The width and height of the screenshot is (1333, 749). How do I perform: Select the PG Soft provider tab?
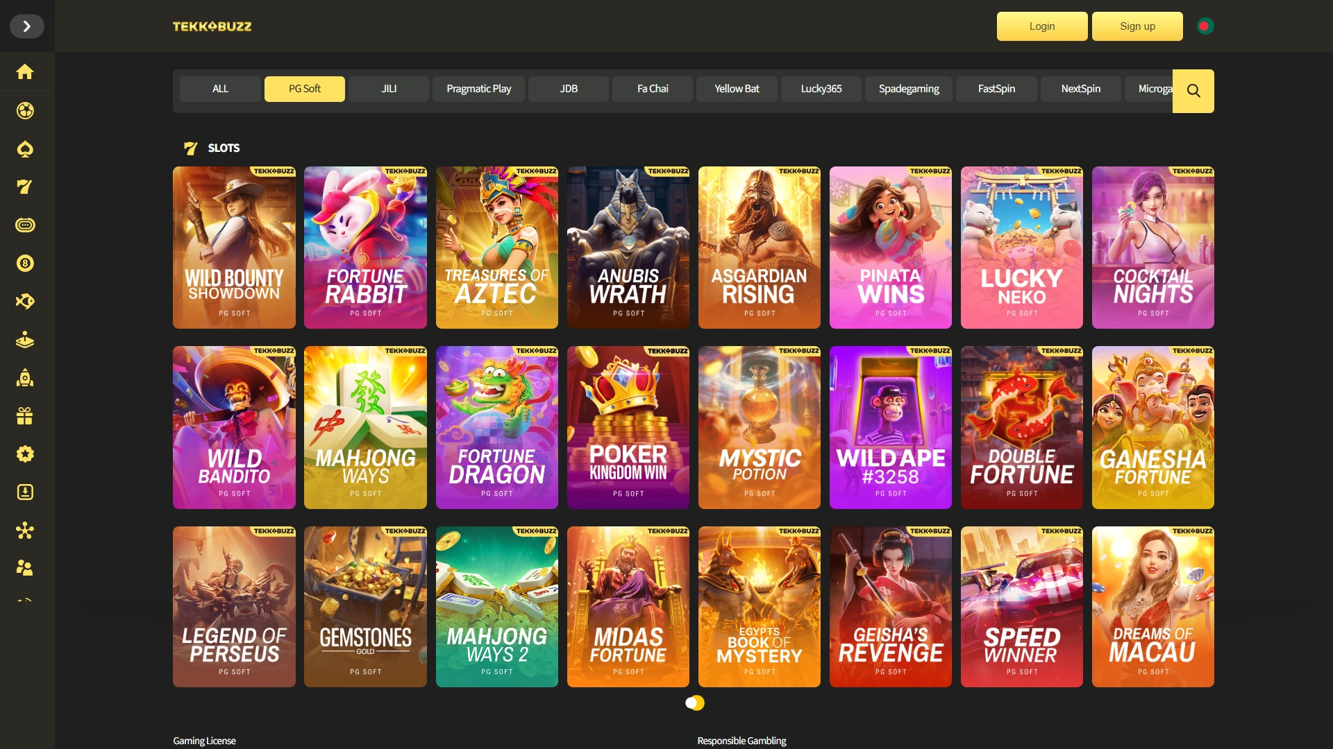tap(305, 89)
